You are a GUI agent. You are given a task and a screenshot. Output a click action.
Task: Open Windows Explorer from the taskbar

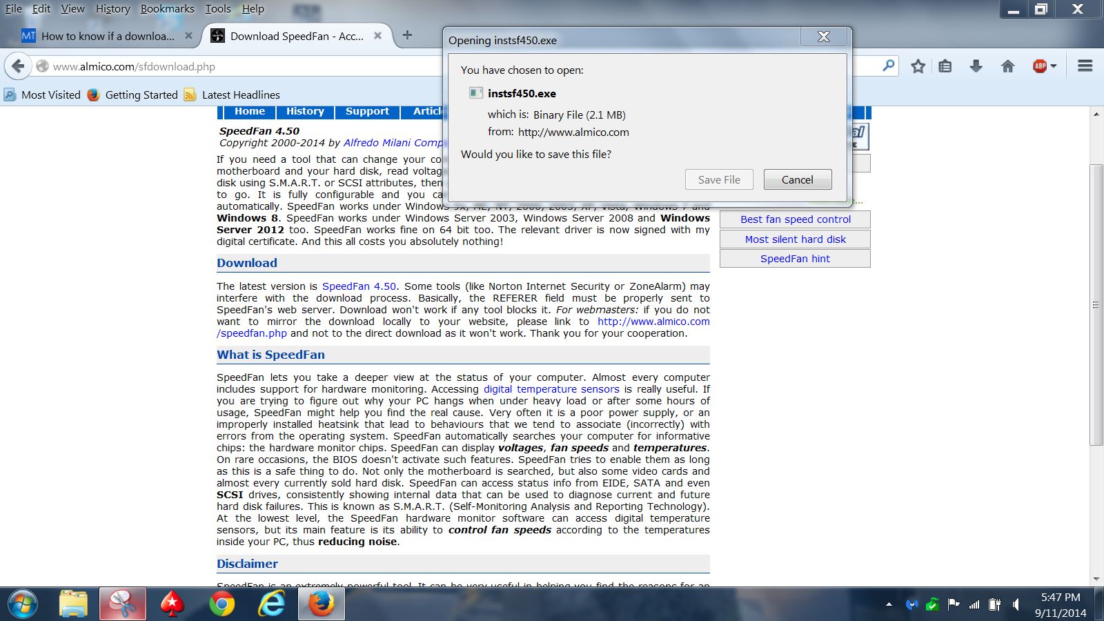pos(73,604)
